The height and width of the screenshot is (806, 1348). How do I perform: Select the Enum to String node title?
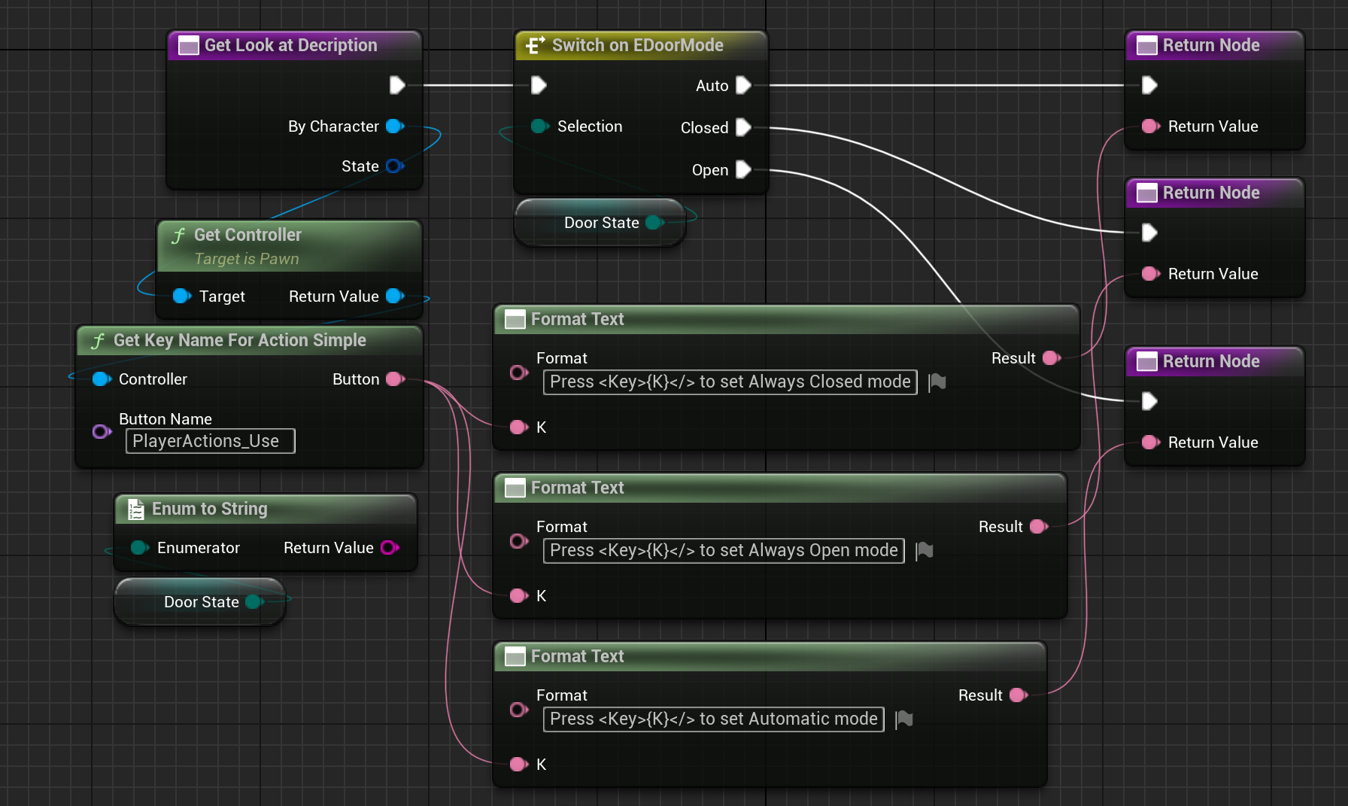210,509
